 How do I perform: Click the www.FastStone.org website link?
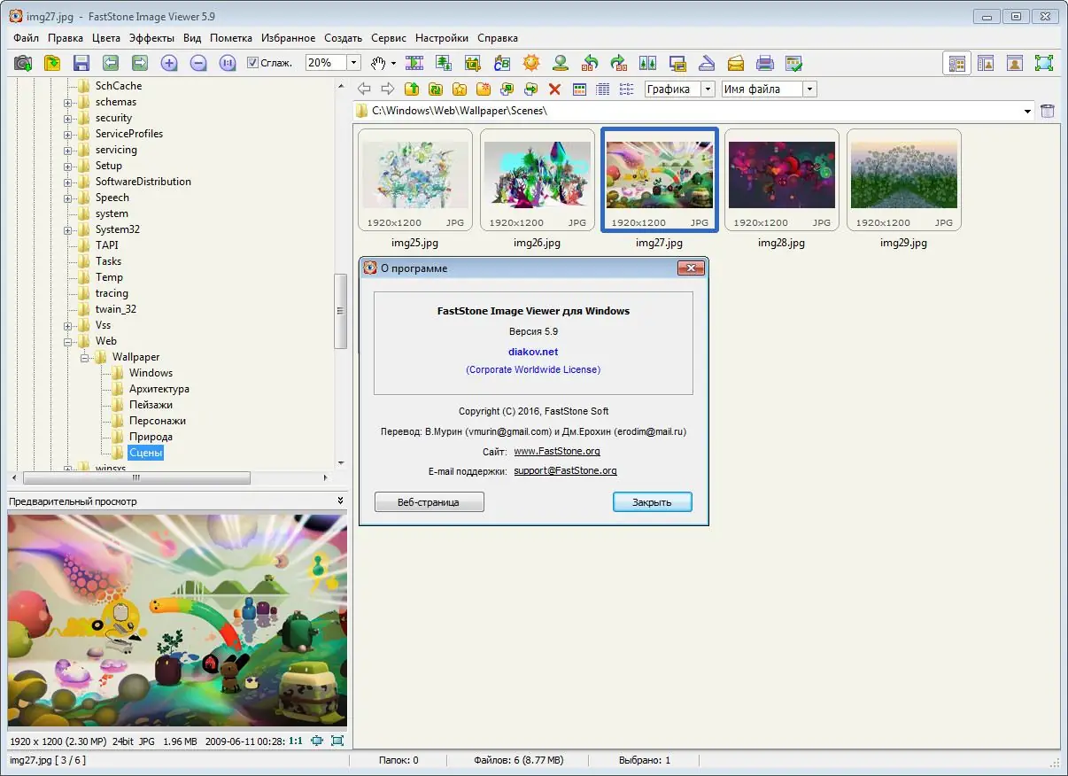[x=556, y=451]
